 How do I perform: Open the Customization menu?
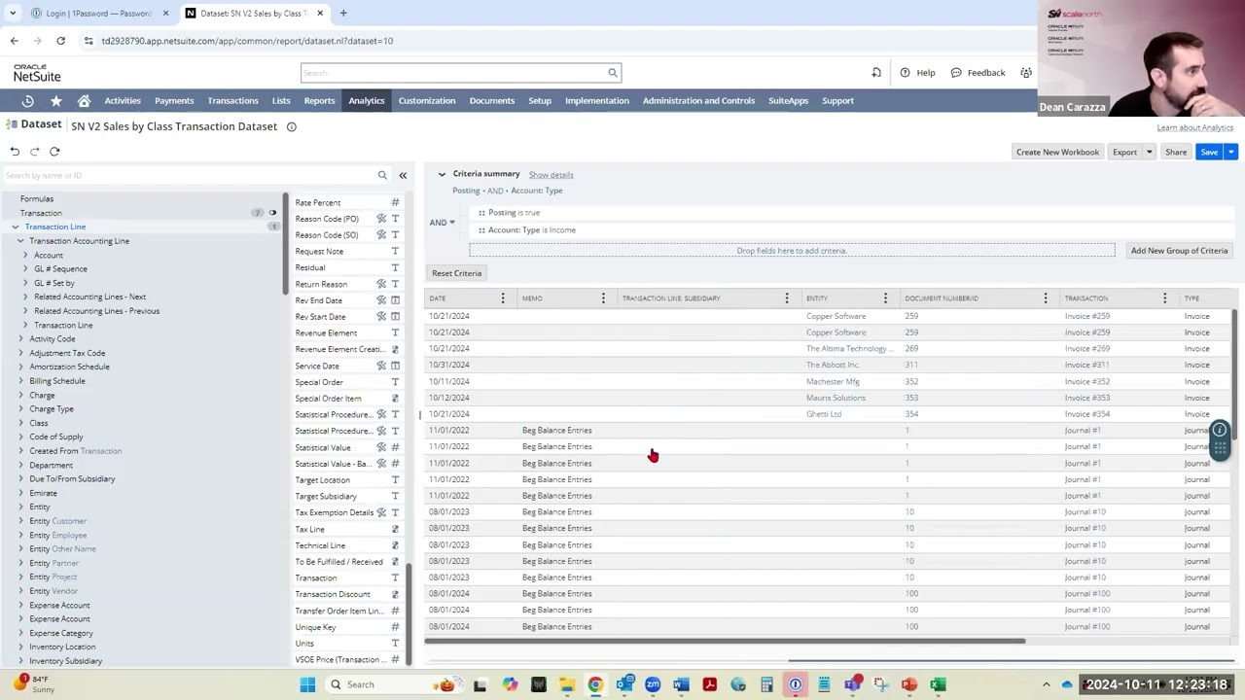click(x=427, y=101)
